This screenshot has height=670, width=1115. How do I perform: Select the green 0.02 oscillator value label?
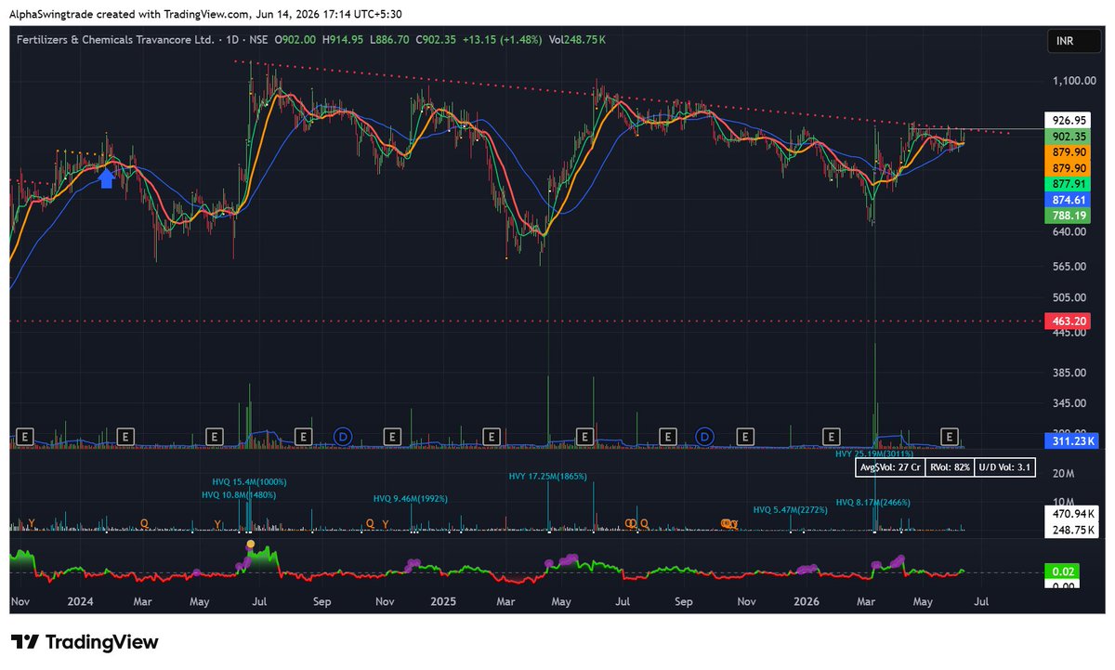(x=1063, y=571)
